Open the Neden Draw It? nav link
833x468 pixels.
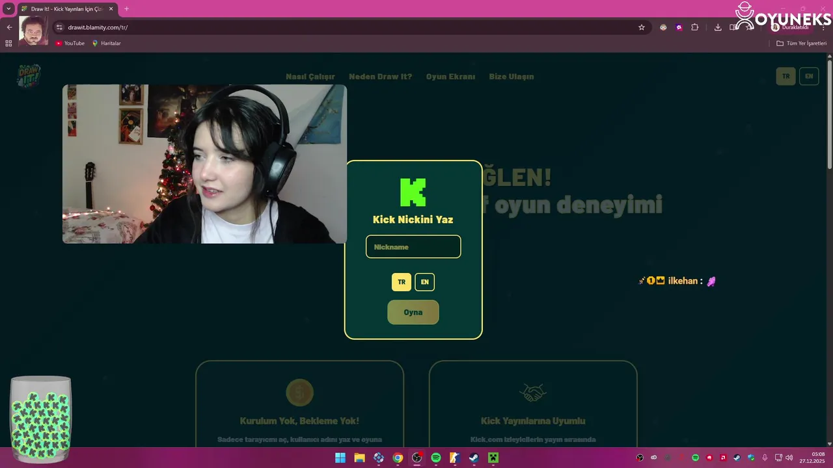point(381,77)
